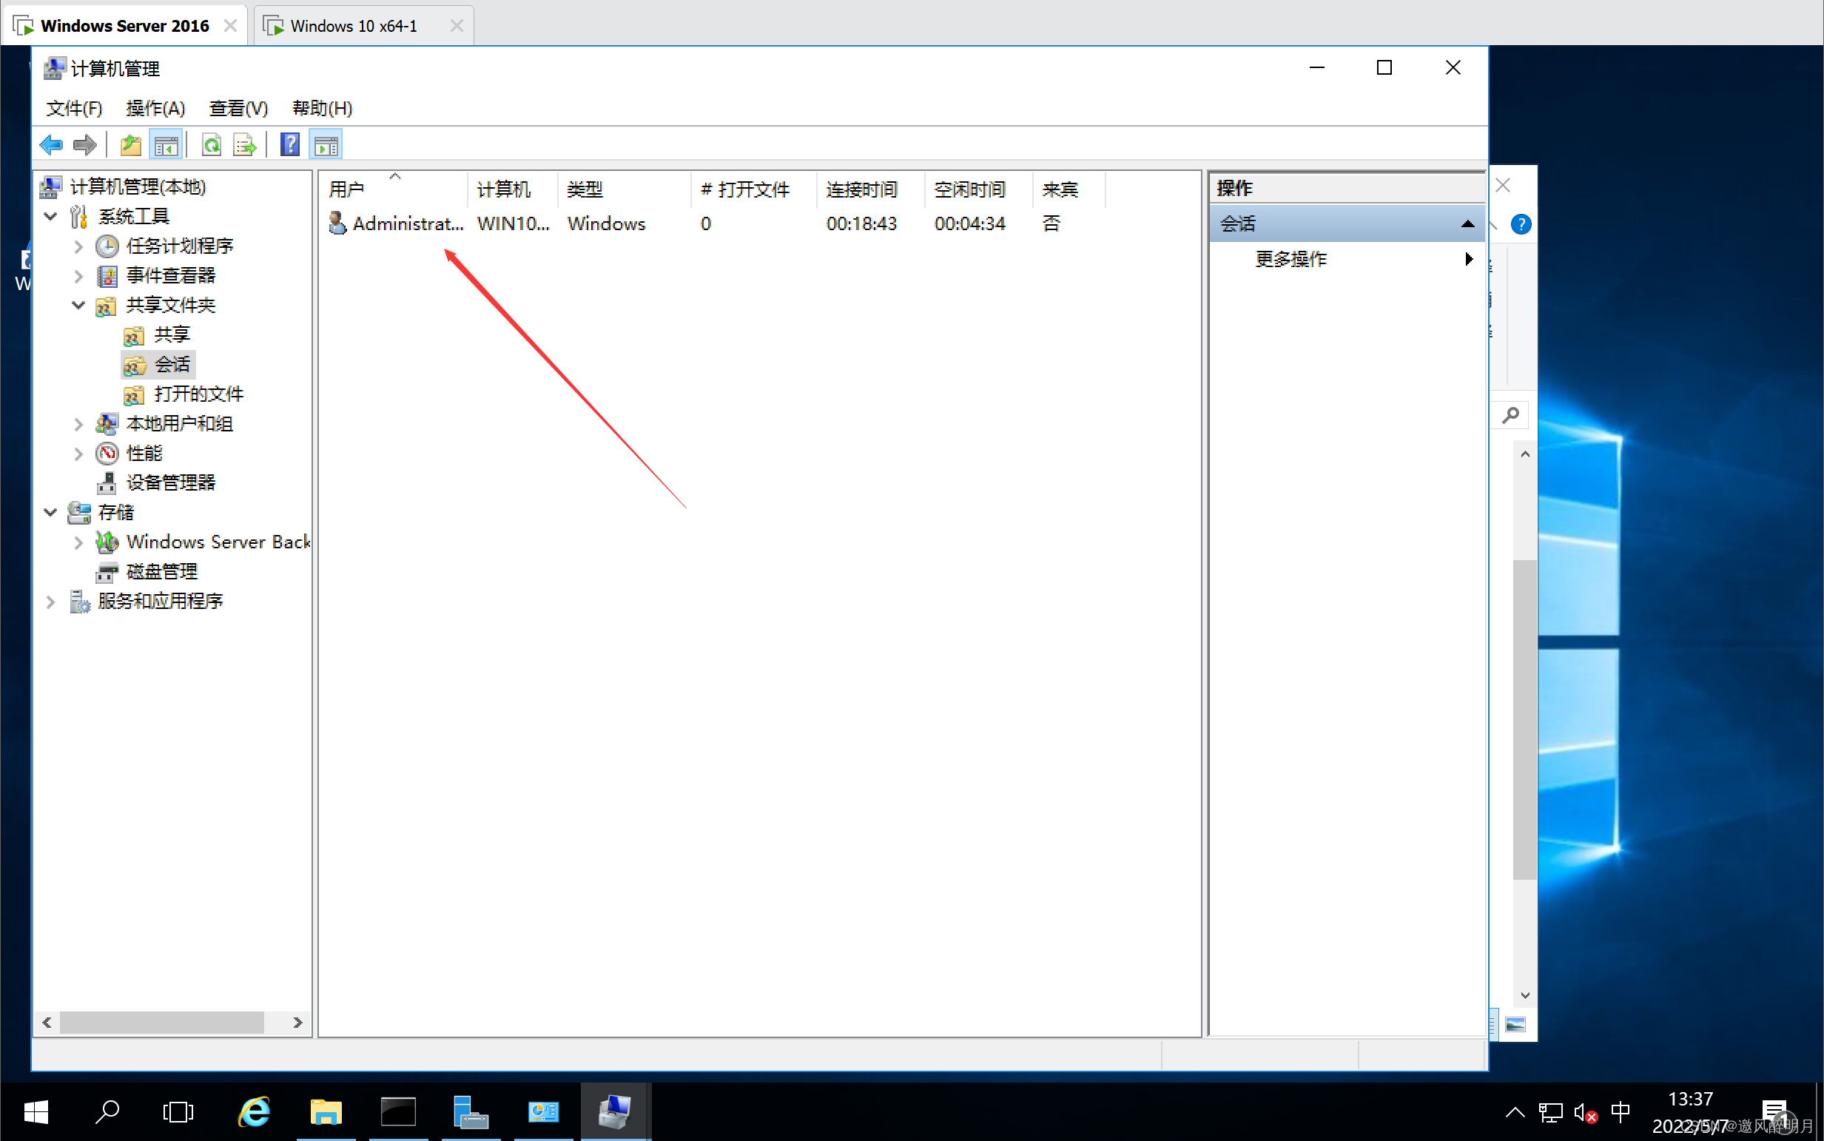
Task: Select 性能 tree node
Action: [x=144, y=453]
